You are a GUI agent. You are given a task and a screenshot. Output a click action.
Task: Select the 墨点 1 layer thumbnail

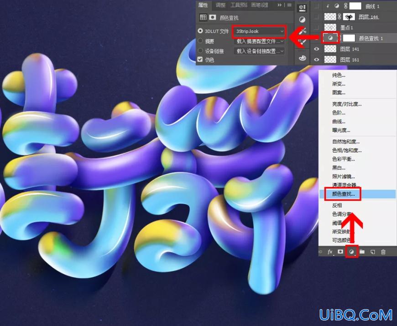point(330,27)
